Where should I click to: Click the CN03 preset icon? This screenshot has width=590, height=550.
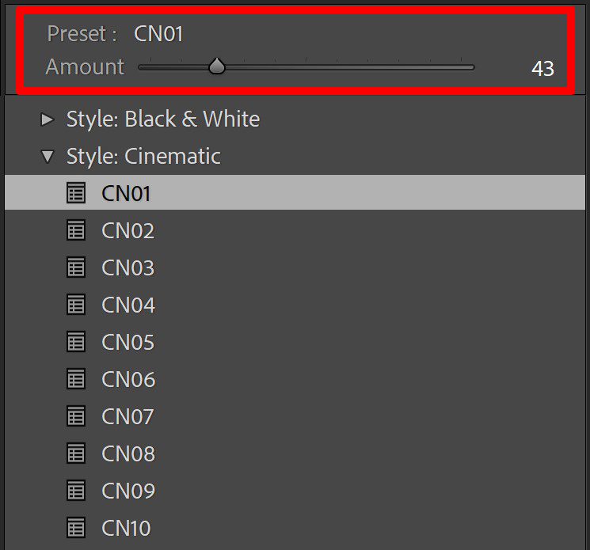[76, 267]
